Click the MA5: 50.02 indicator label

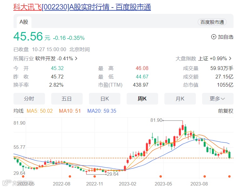pyautogui.click(x=40, y=111)
